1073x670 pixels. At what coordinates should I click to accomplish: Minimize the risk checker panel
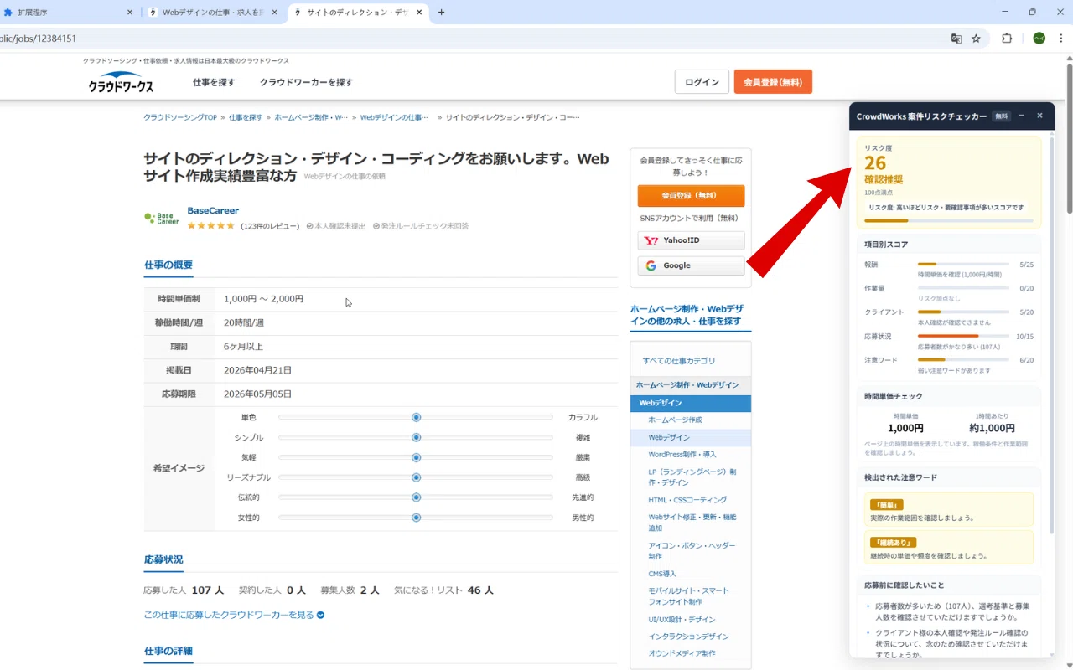tap(1022, 116)
